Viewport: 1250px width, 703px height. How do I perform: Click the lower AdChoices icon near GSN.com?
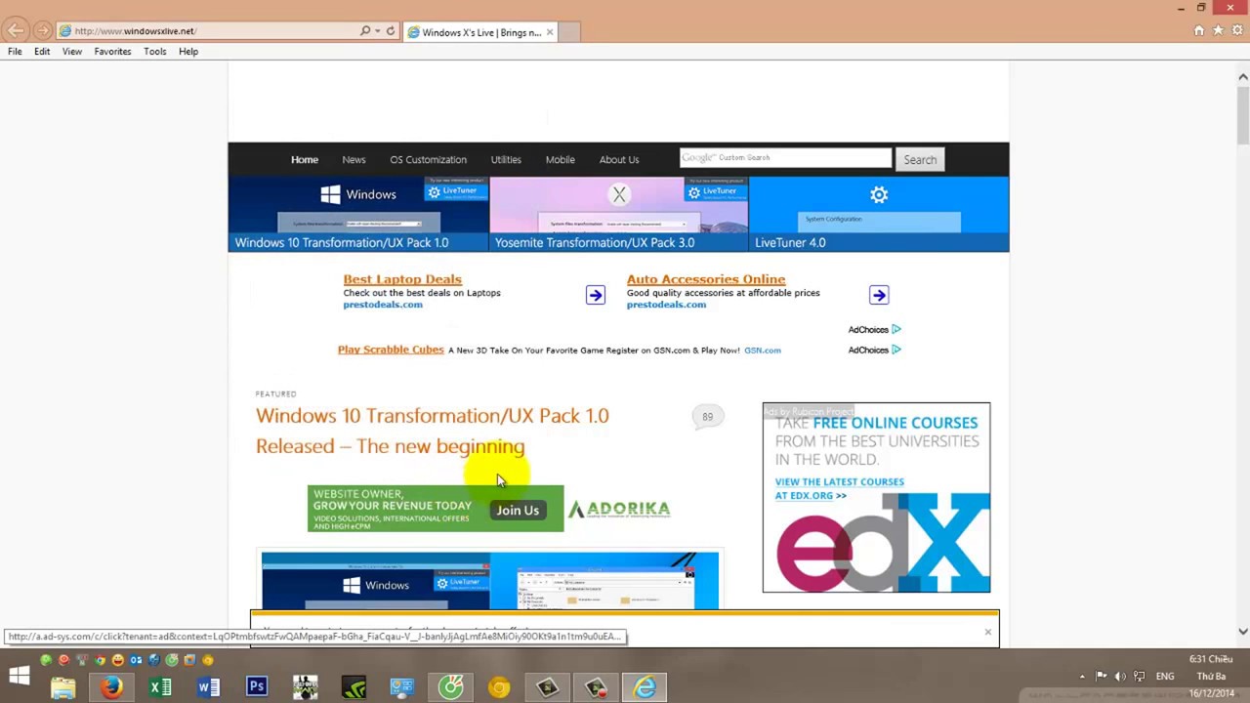(896, 350)
